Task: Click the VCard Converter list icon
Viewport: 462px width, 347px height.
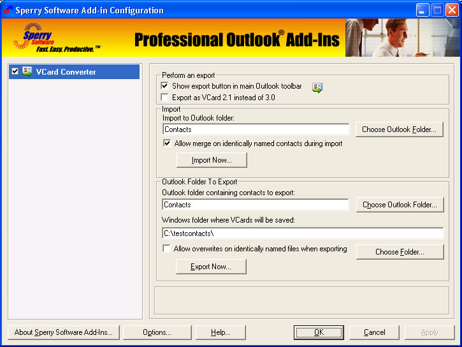Action: 27,71
